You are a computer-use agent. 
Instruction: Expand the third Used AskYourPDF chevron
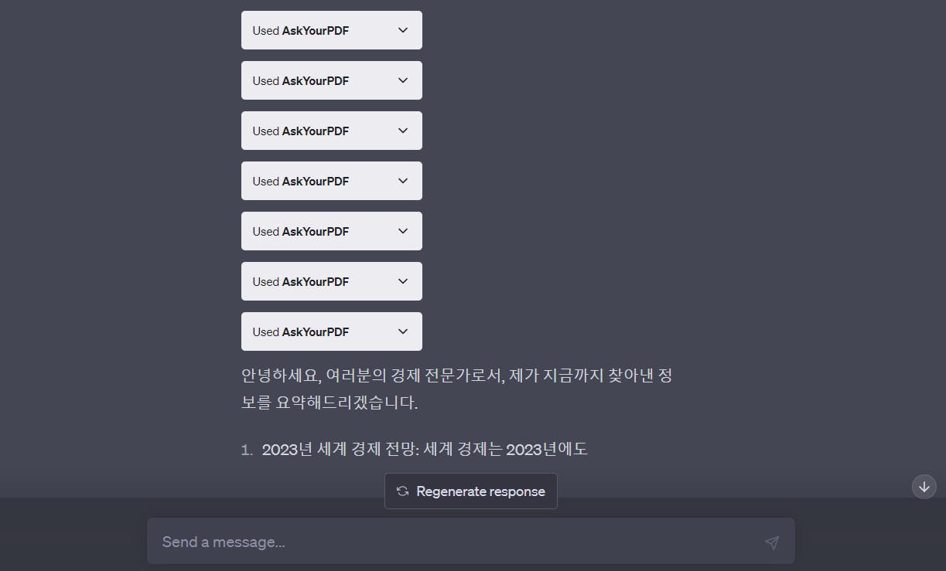click(402, 131)
